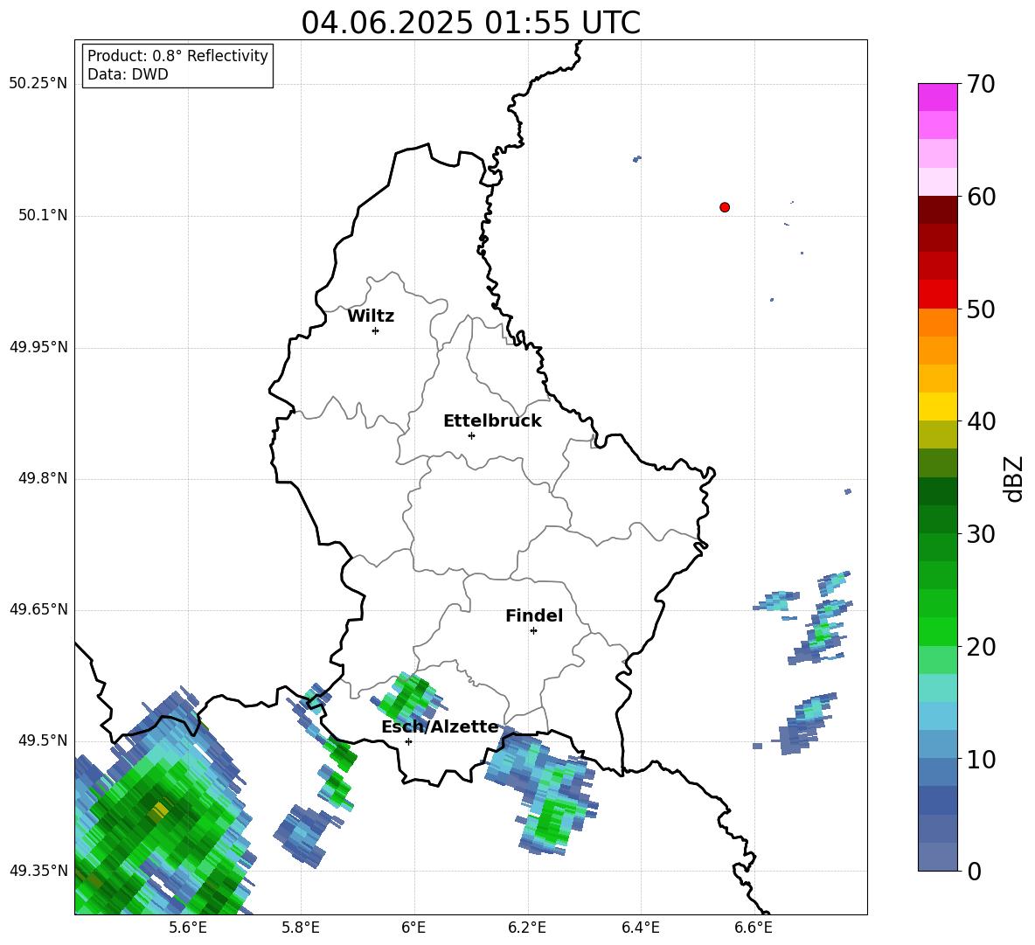Viewport: 1035px width, 945px height.
Task: Click the colorbar value 30
Action: tap(981, 534)
